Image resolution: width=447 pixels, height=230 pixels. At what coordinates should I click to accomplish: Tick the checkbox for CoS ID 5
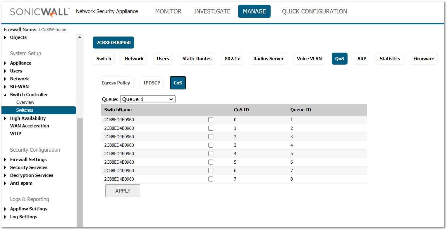click(211, 162)
